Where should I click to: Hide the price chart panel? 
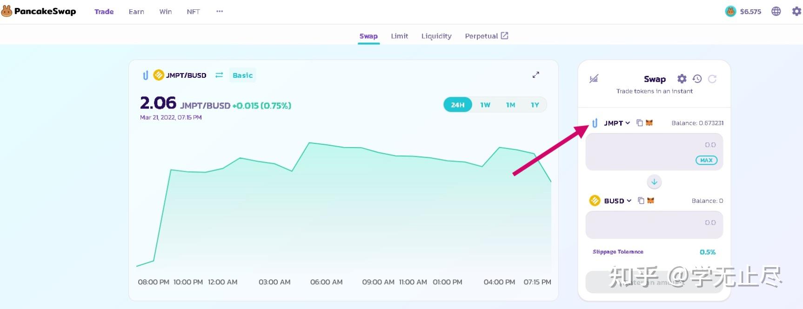(x=594, y=79)
